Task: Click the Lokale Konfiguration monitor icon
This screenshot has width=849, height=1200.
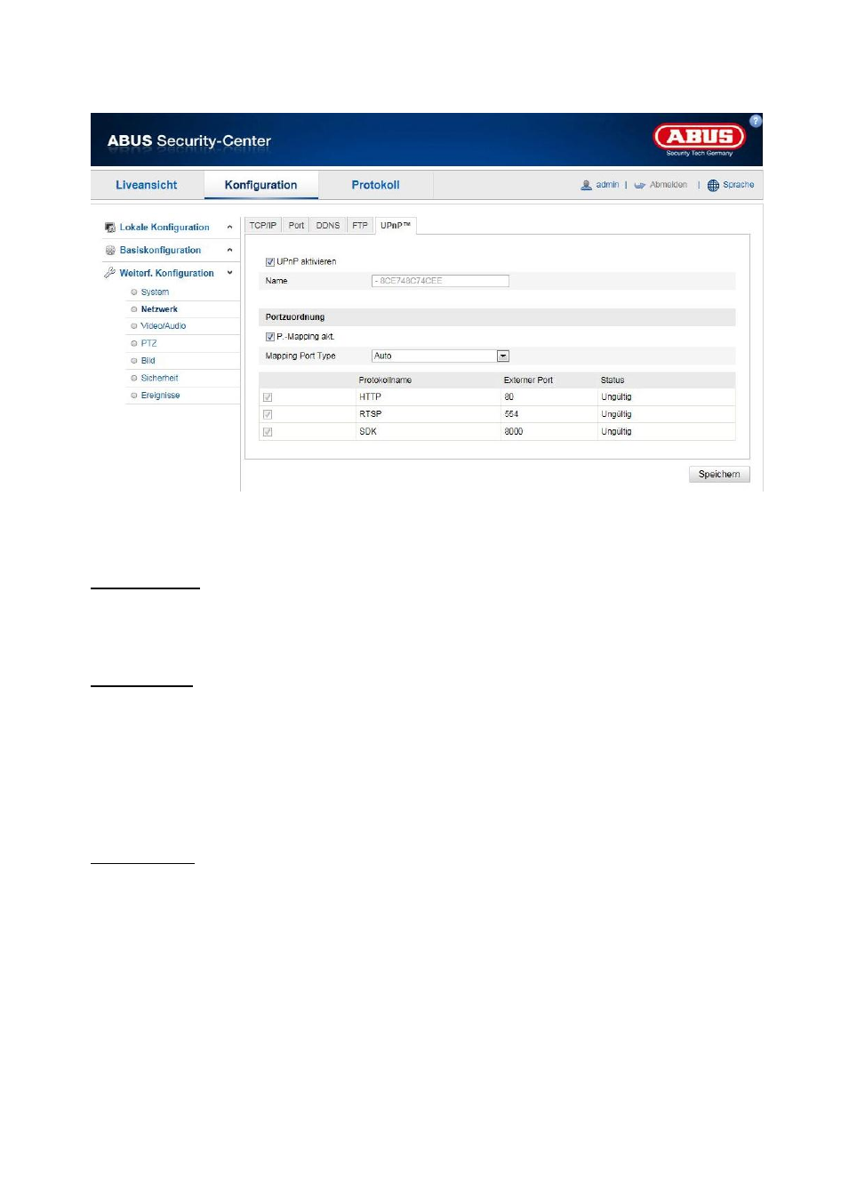Action: tap(110, 228)
